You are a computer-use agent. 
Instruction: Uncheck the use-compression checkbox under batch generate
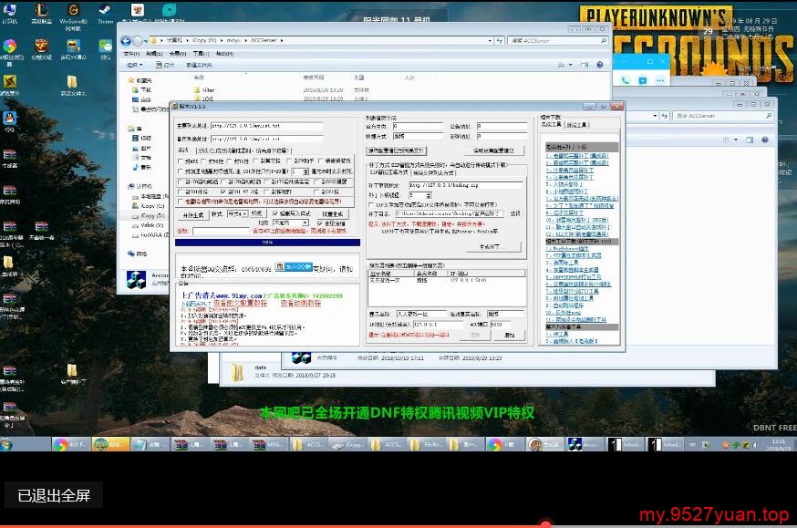[x=320, y=223]
